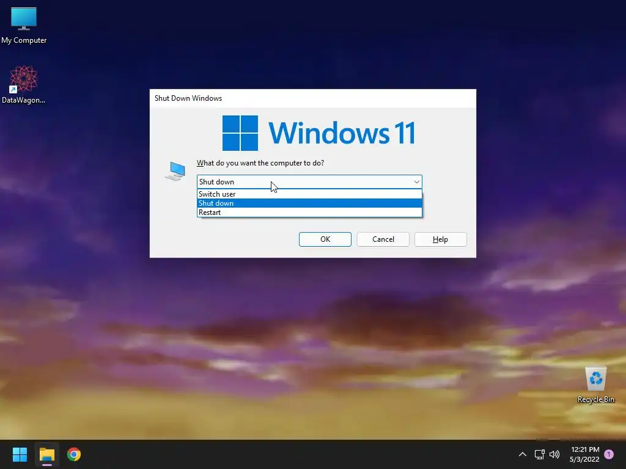Collapse the Shut down combo box arrow
The width and height of the screenshot is (626, 469).
pos(416,182)
